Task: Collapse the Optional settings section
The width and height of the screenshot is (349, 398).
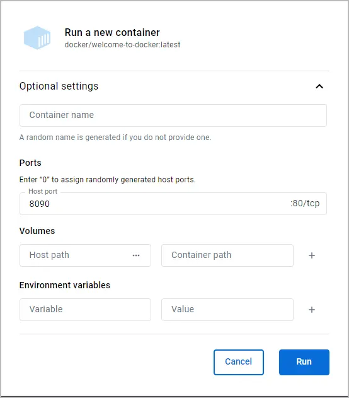Action: click(319, 86)
